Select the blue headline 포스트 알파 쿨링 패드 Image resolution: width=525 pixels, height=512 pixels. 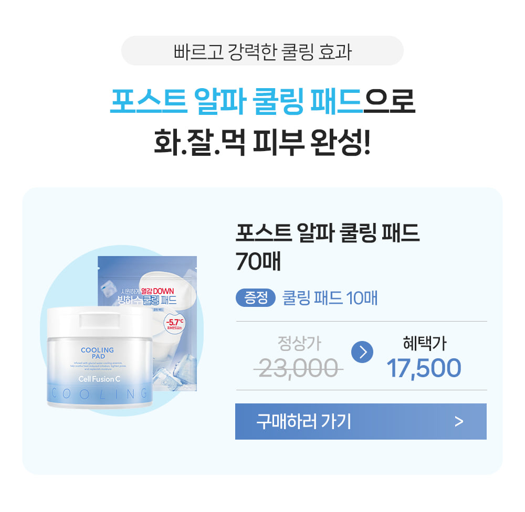(236, 101)
